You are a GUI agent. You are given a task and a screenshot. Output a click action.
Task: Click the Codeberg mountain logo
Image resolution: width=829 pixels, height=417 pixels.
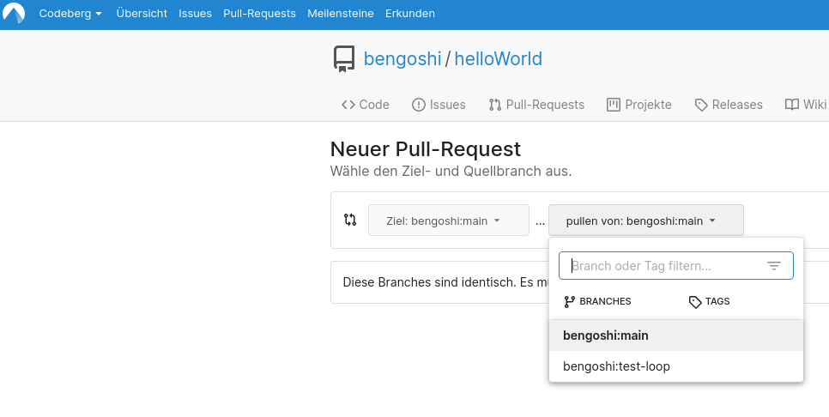point(14,13)
